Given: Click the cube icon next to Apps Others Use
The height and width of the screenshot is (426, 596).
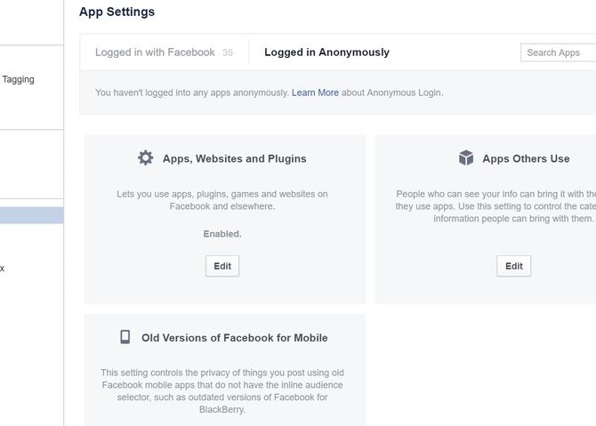Looking at the screenshot, I should click(466, 158).
